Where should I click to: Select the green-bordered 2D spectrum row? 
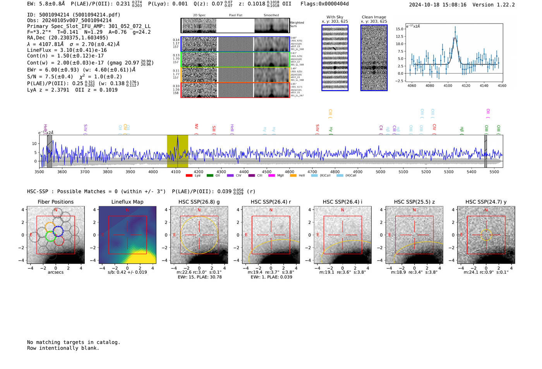point(235,60)
